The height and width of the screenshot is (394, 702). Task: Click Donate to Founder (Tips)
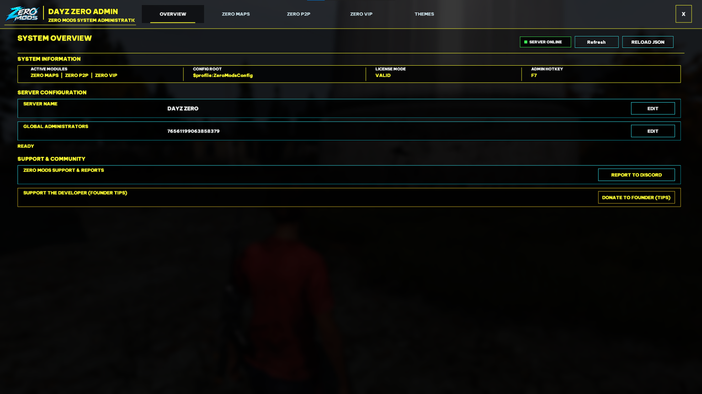tap(636, 197)
